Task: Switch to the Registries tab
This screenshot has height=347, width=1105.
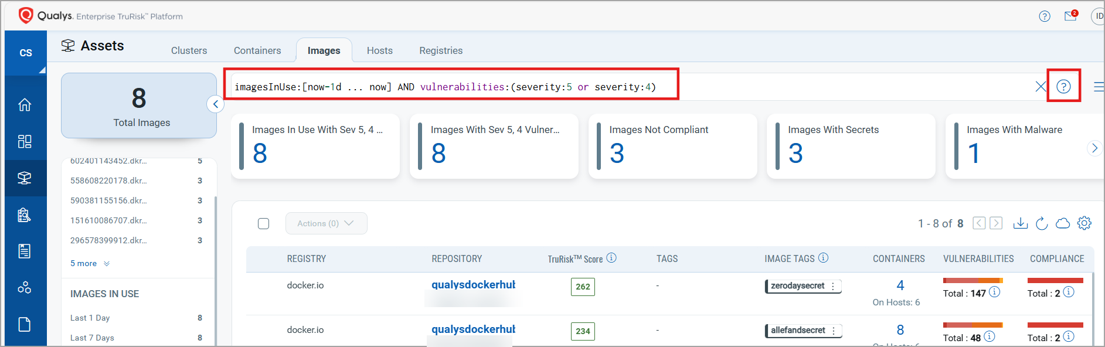Action: (x=441, y=50)
